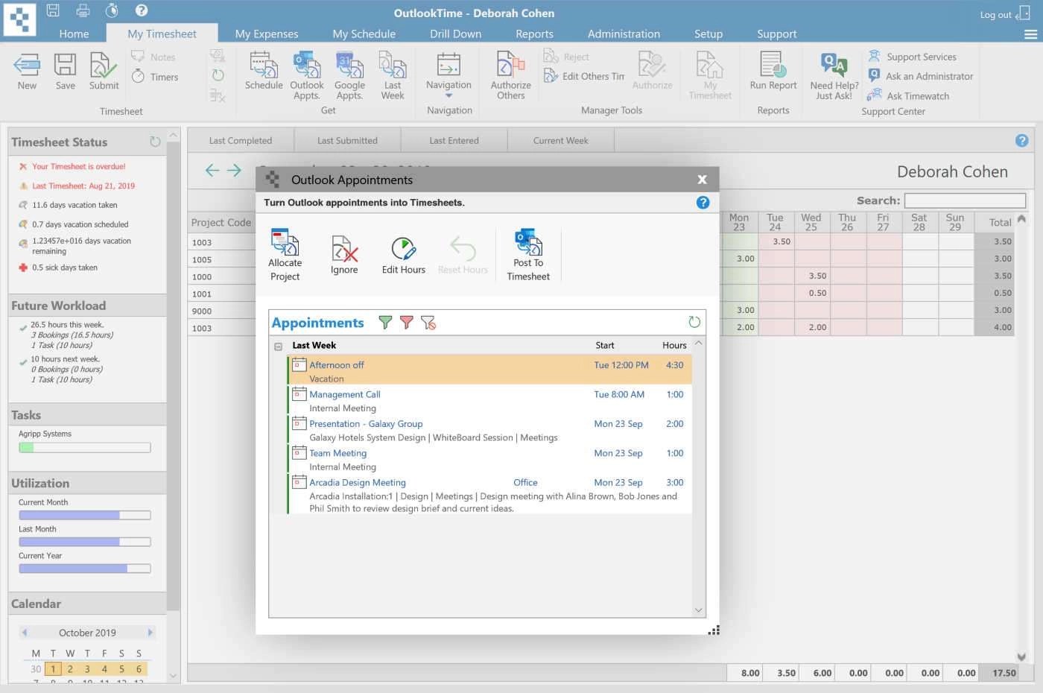The image size is (1043, 693).
Task: Switch to the My Expenses tab
Action: click(266, 34)
